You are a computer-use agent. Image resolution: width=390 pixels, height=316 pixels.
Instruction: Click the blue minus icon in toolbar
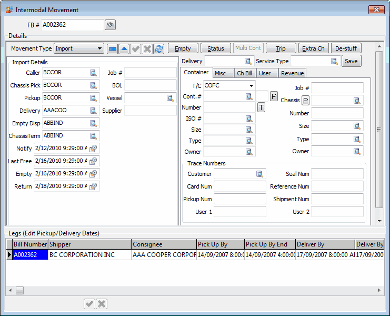pos(112,48)
